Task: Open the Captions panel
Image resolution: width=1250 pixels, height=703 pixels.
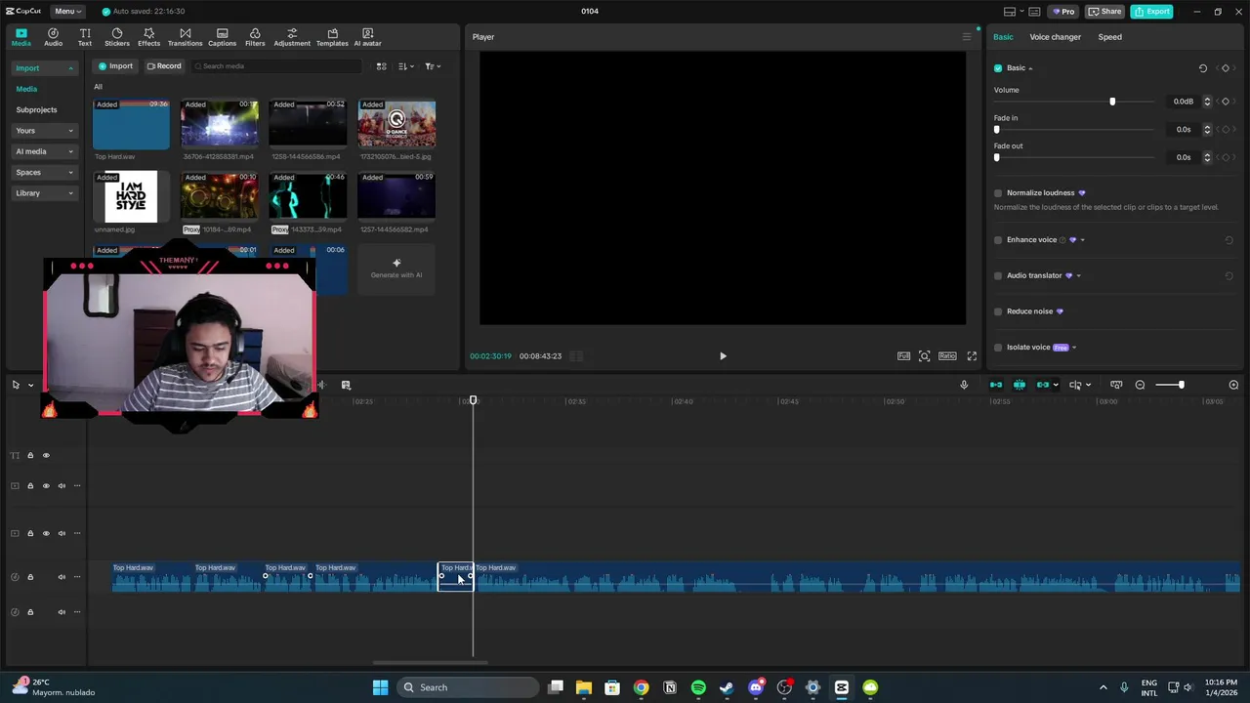Action: [x=222, y=37]
